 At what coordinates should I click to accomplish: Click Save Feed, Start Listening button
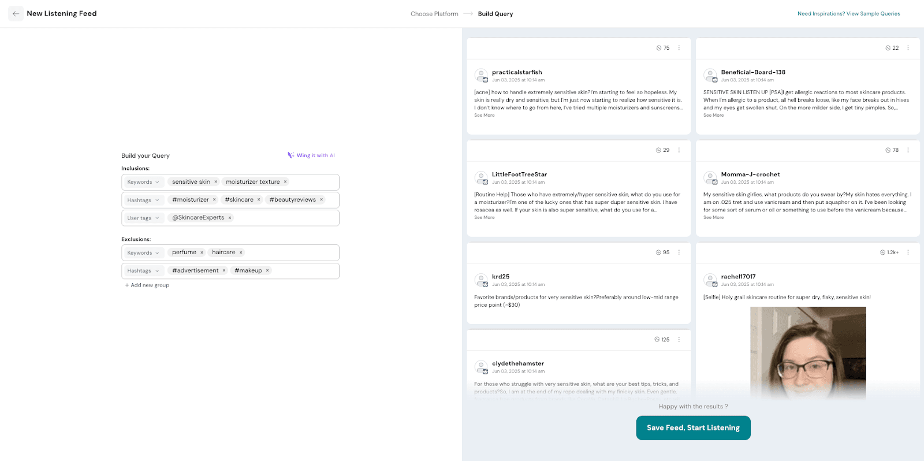click(x=693, y=428)
